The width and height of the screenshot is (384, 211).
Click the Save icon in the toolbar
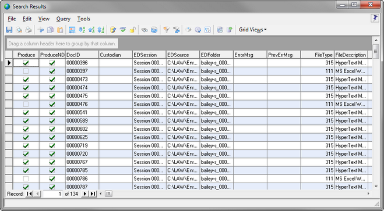click(x=9, y=30)
